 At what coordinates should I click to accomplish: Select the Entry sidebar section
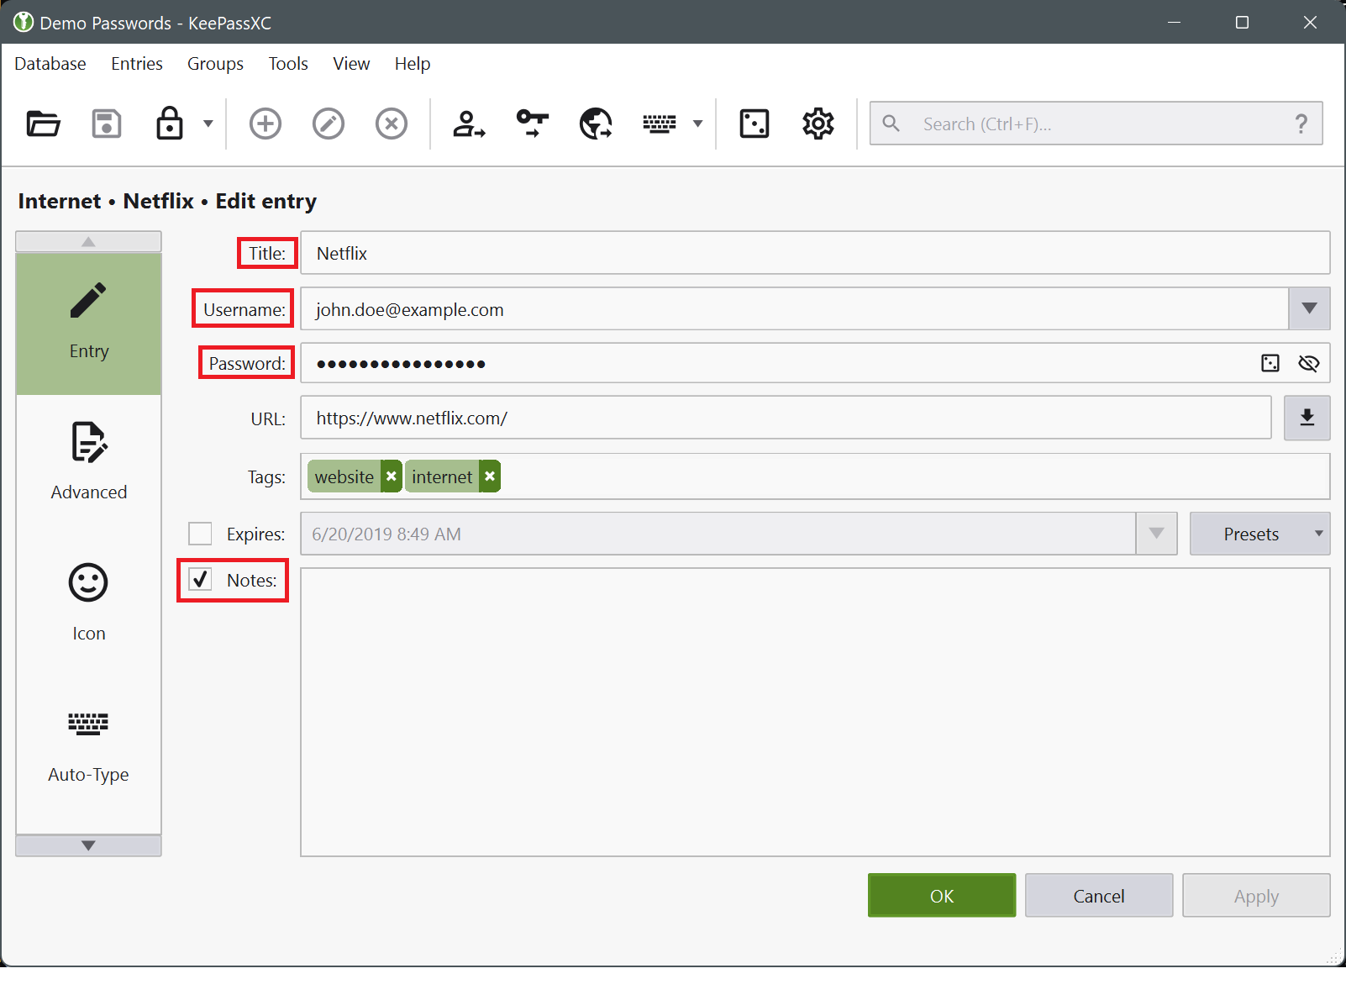[88, 324]
